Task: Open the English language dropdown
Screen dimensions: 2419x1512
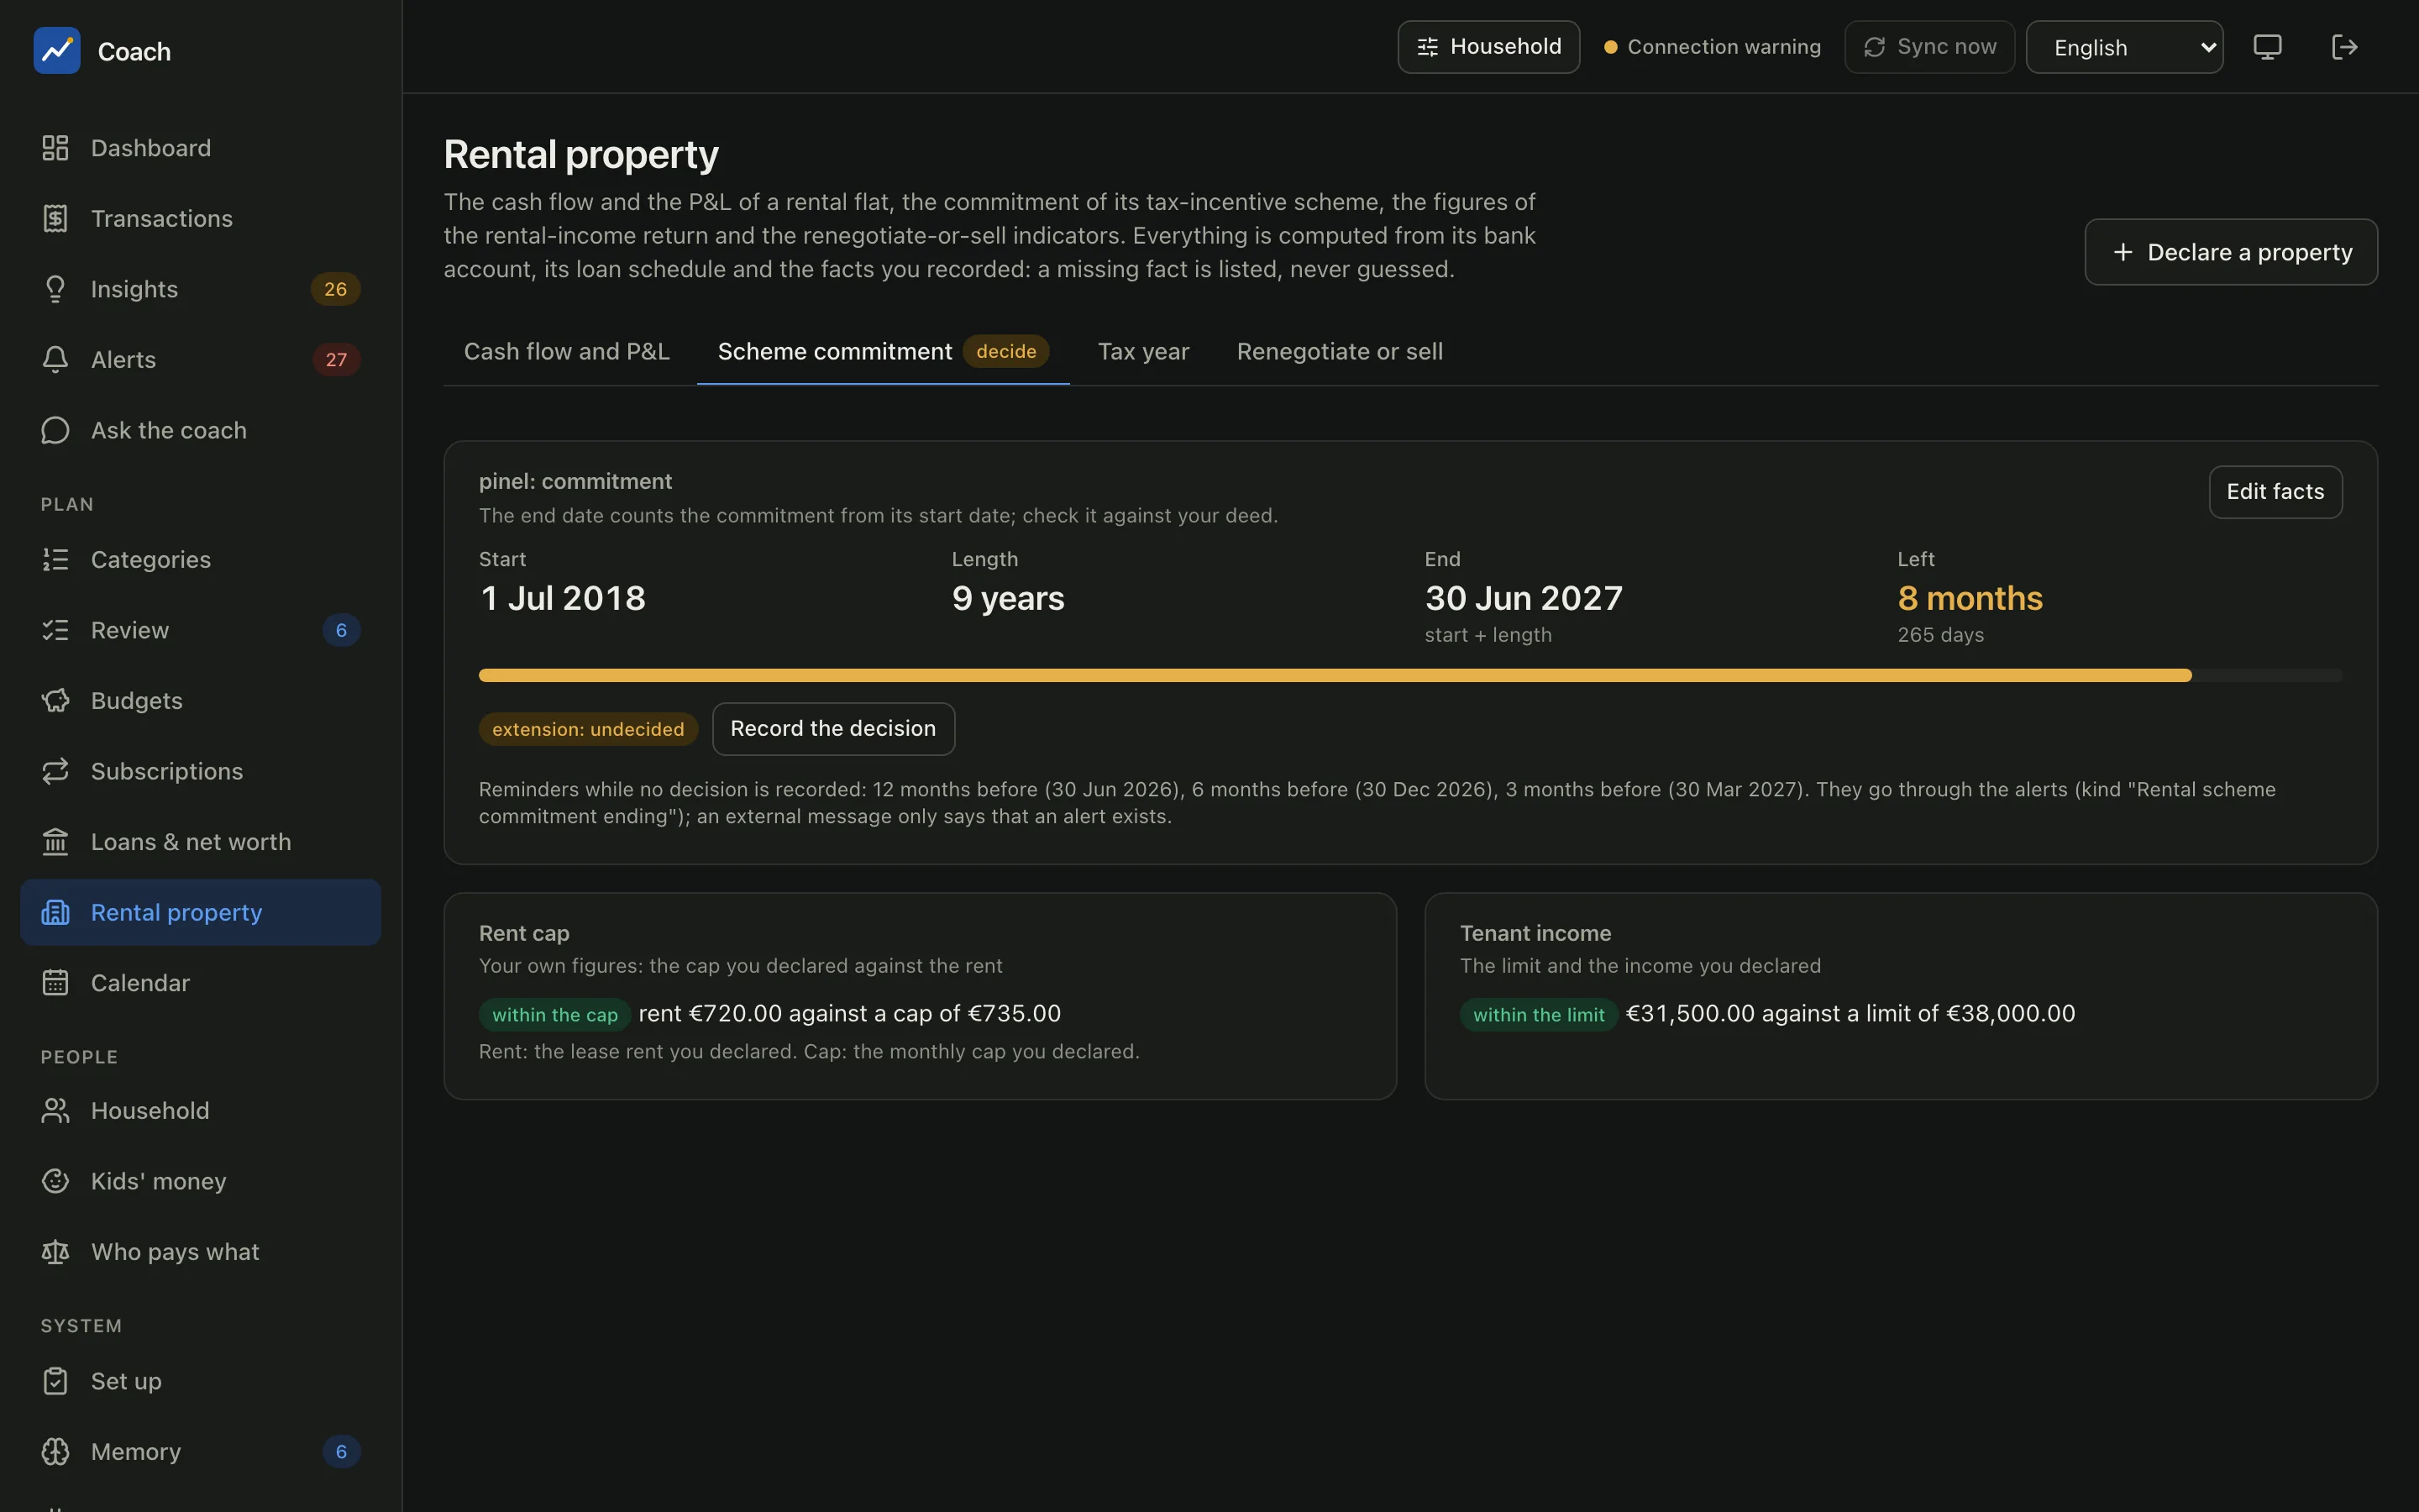Action: coord(2124,47)
